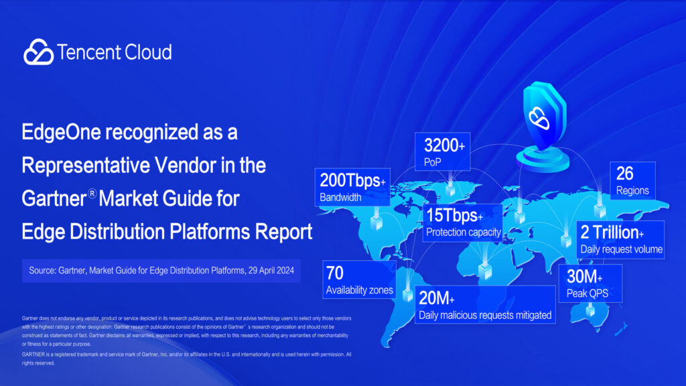The image size is (686, 386).
Task: Select the Gartner source citation bar
Action: tap(161, 271)
